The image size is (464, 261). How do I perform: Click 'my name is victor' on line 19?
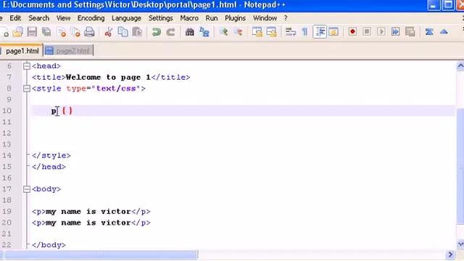pos(88,212)
